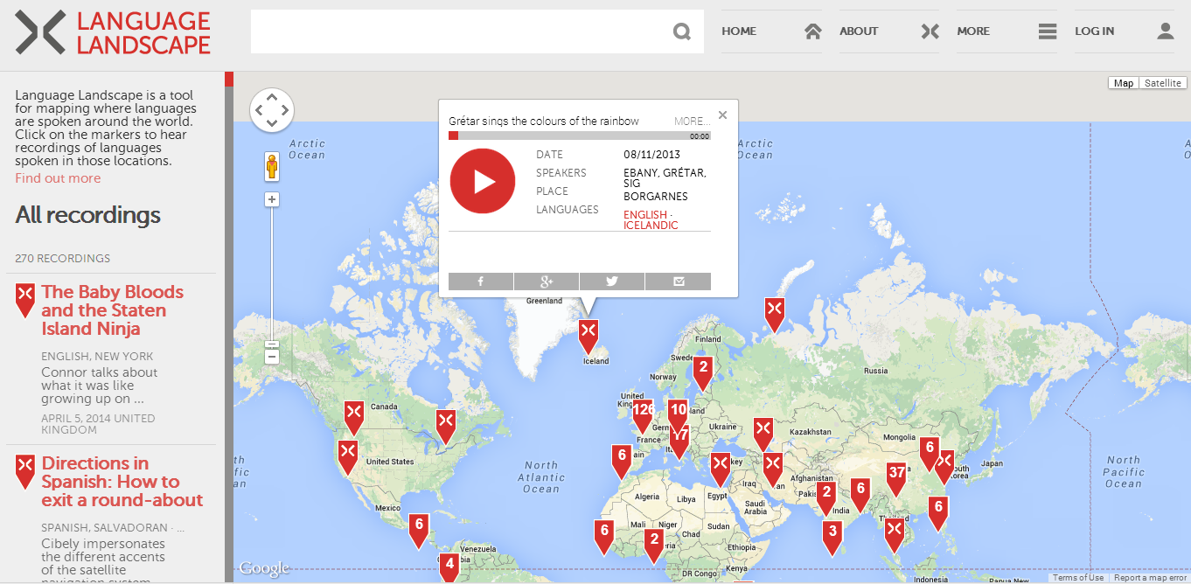Zoom out with the minus button
Screen dimensions: 1191x584
pos(272,357)
